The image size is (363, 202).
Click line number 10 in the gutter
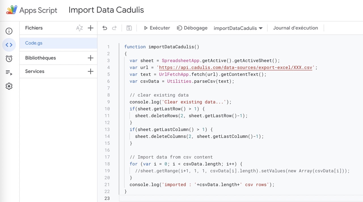pyautogui.click(x=107, y=109)
